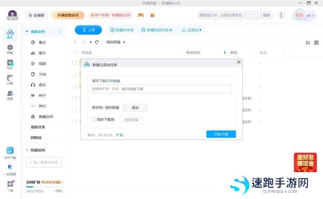Click the orange gift icon in top bar

[x=152, y=15]
